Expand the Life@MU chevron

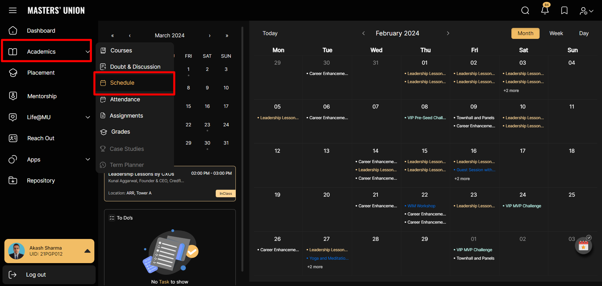pyautogui.click(x=88, y=117)
